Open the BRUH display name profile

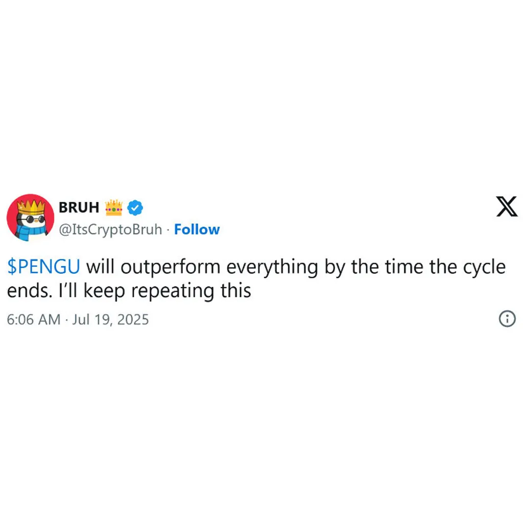click(79, 207)
